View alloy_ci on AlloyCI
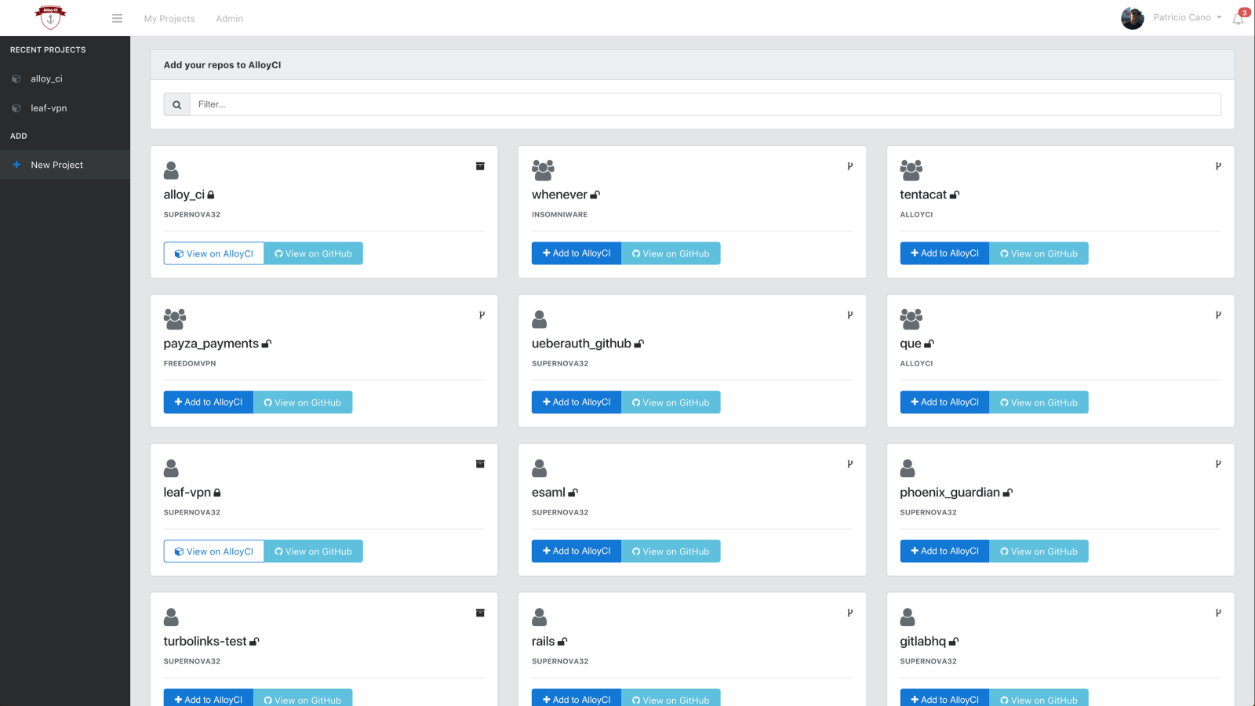 point(214,253)
